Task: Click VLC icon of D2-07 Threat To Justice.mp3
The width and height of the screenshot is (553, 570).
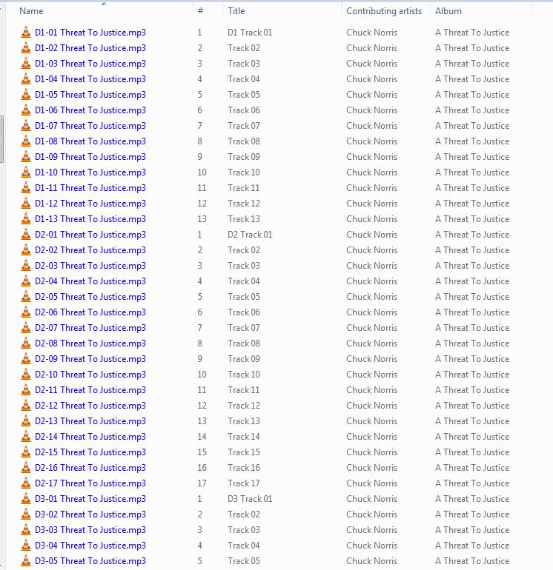Action: click(x=26, y=328)
